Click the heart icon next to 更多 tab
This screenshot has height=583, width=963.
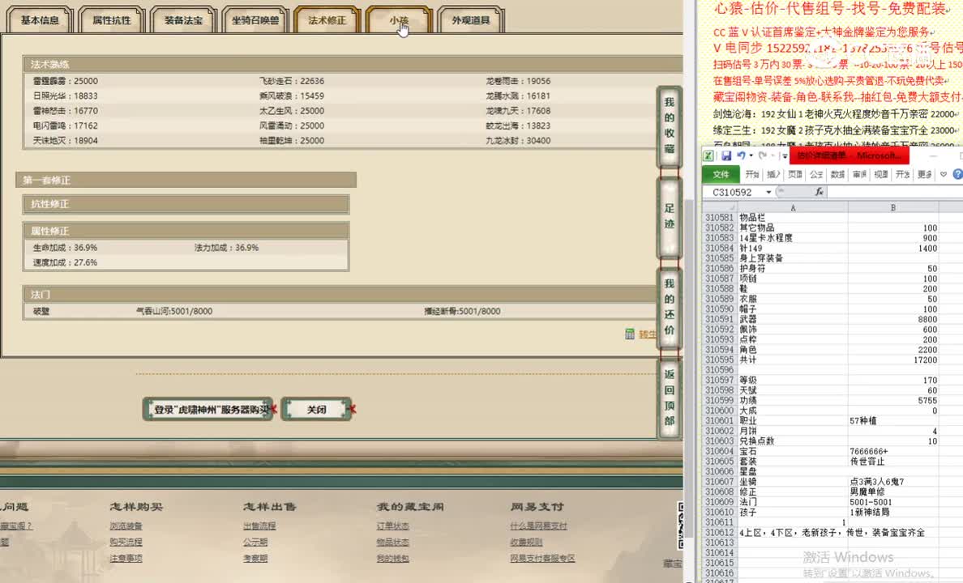pos(942,174)
